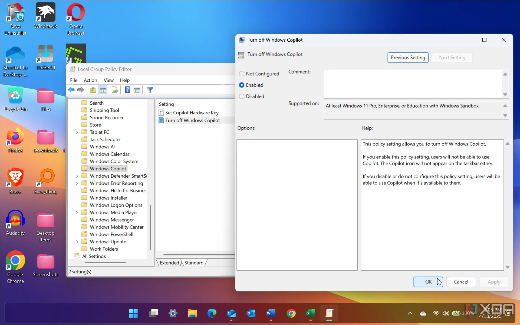
Task: Expand the Windows Media Player node
Action: pos(77,212)
